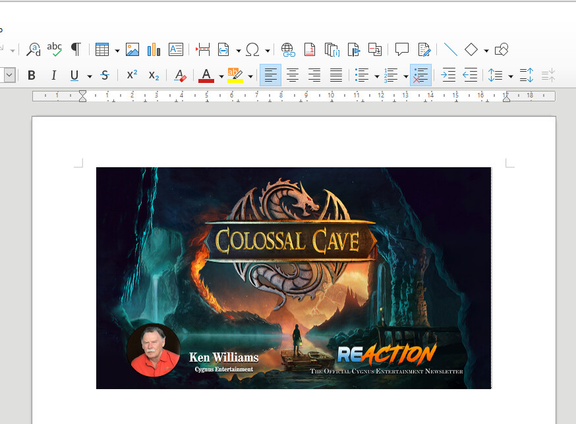Insert a comment

coord(403,49)
